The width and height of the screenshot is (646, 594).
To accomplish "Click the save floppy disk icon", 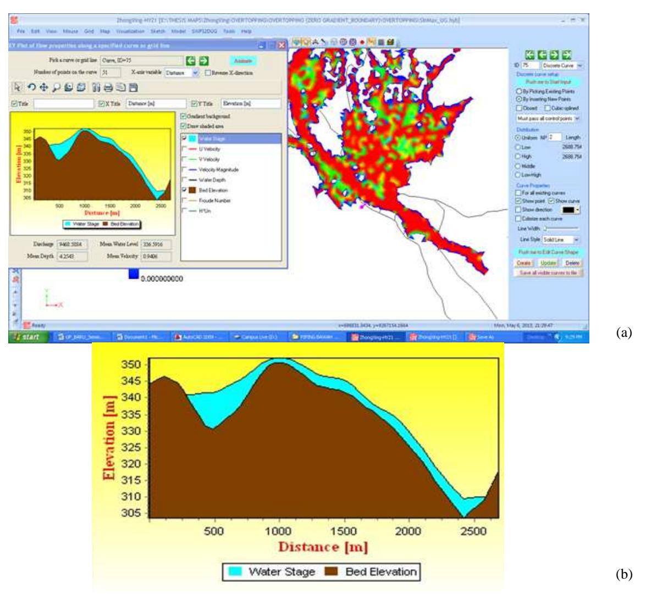I will [x=133, y=87].
